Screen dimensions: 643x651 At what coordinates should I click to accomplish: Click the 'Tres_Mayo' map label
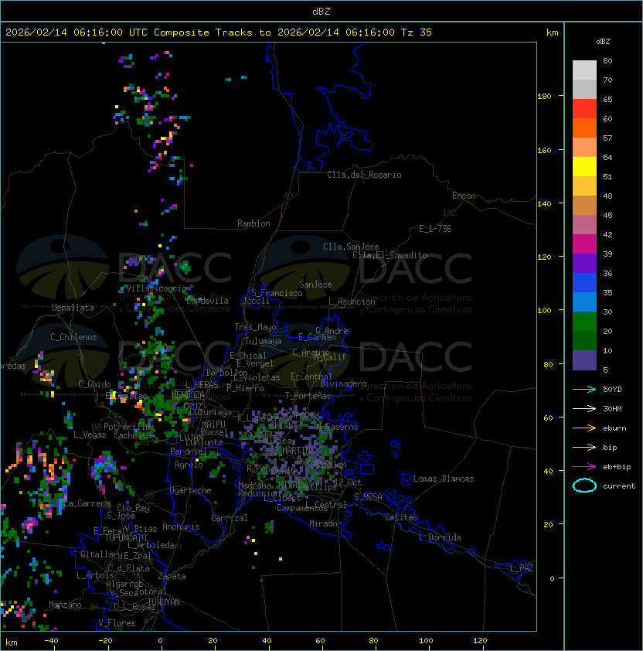pyautogui.click(x=255, y=327)
